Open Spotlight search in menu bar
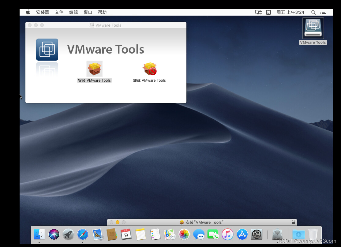The width and height of the screenshot is (341, 247). [x=313, y=12]
